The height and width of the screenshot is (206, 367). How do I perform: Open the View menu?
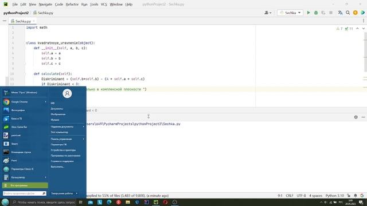[x=33, y=4]
